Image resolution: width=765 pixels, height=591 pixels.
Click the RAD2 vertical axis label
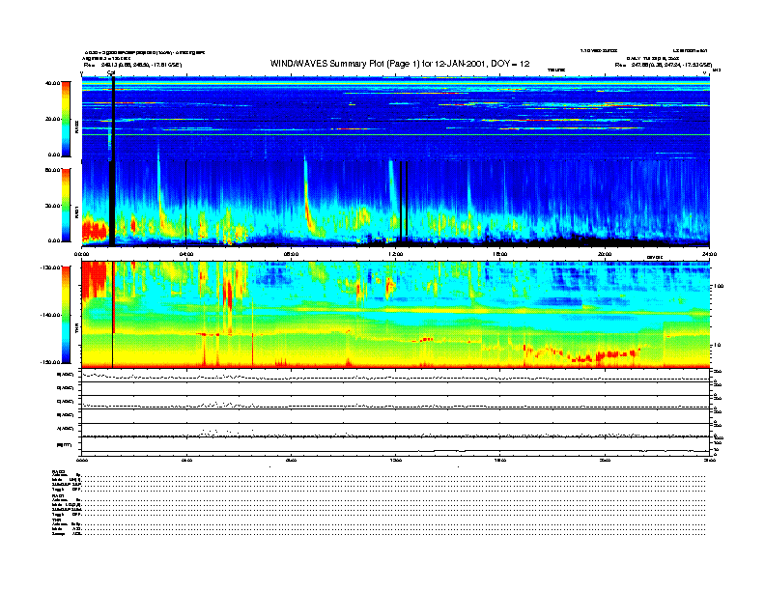[x=76, y=127]
